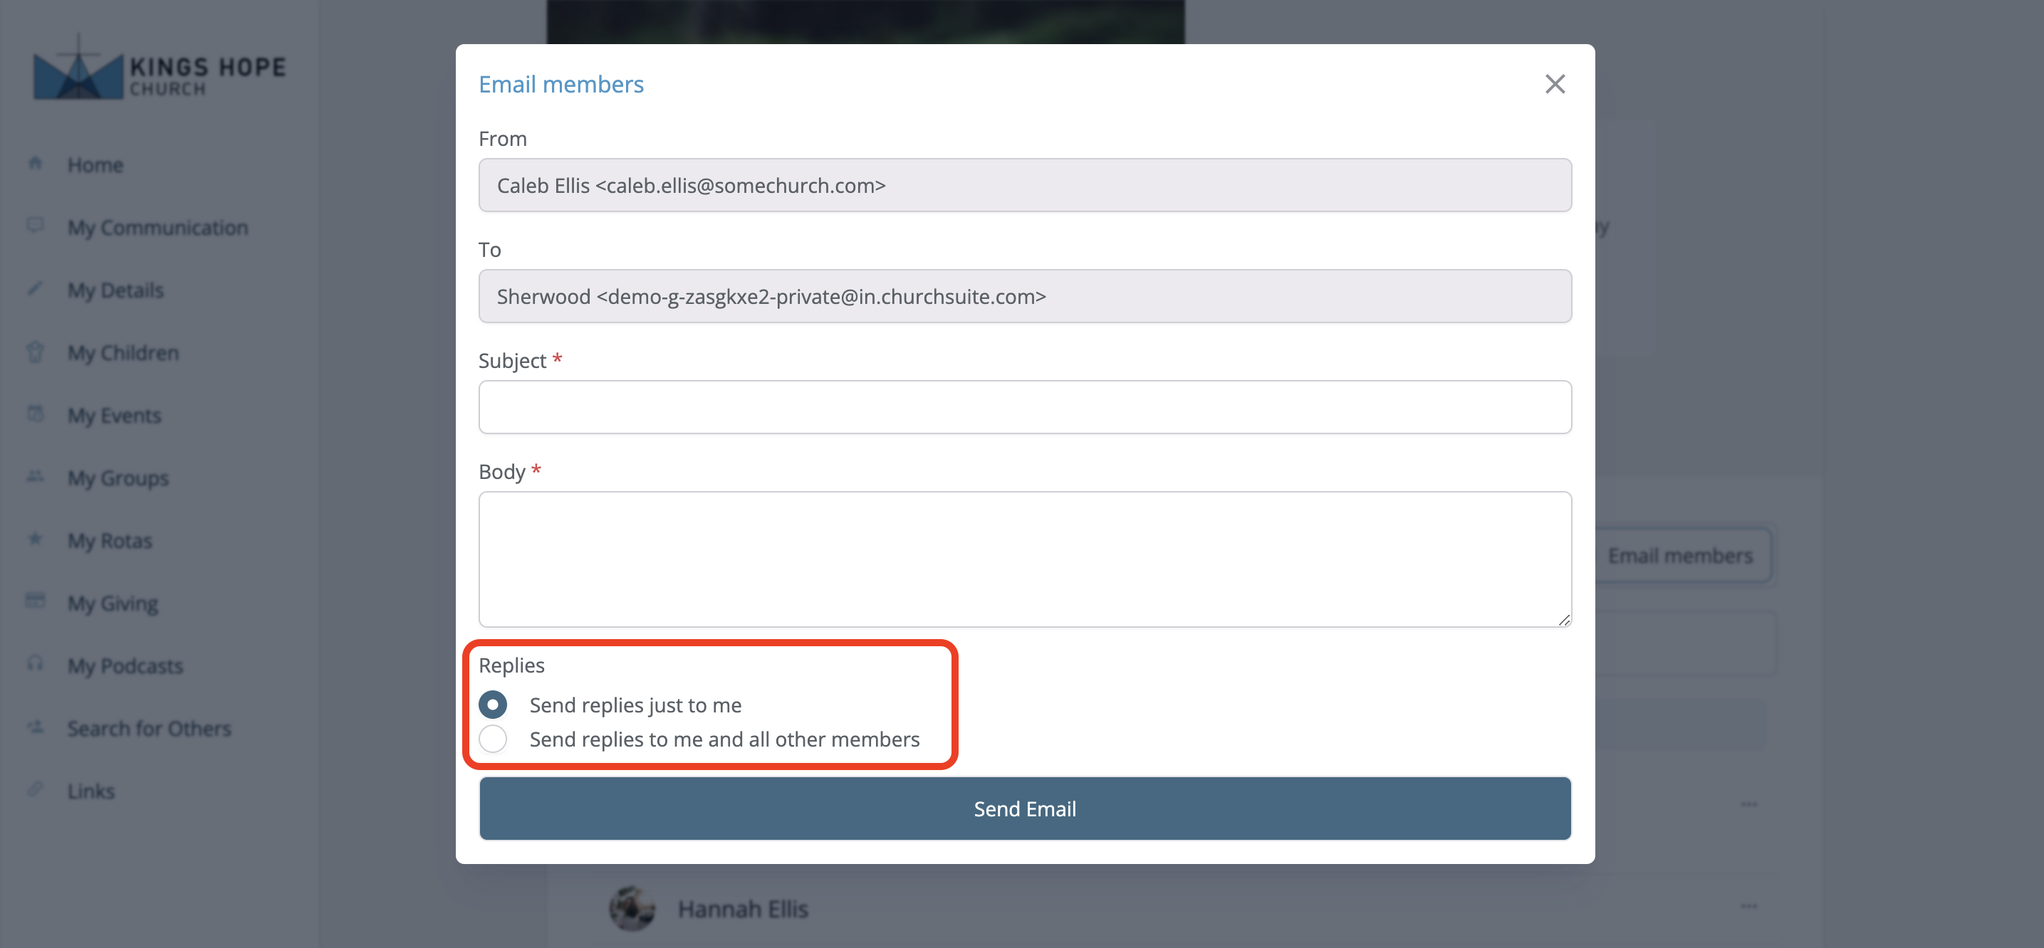
Task: Click the body textarea resize handle
Action: pyautogui.click(x=1564, y=620)
